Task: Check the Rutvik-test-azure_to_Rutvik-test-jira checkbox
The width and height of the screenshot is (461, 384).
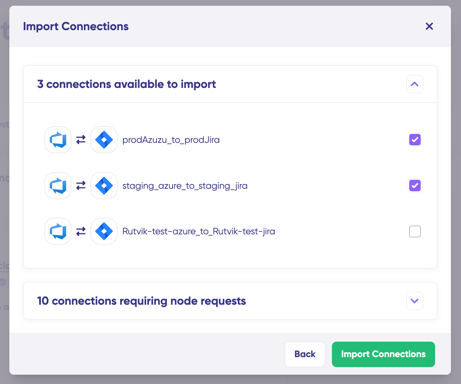Action: pos(415,231)
